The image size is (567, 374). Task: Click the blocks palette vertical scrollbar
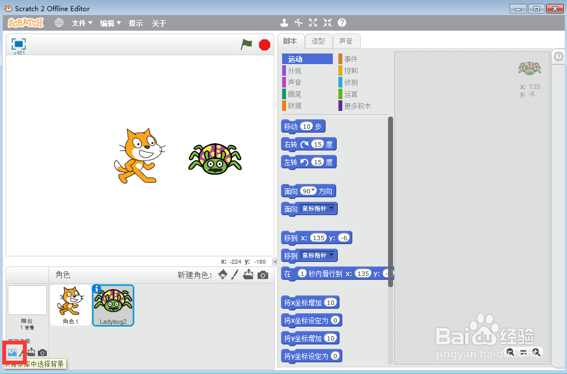(x=390, y=201)
